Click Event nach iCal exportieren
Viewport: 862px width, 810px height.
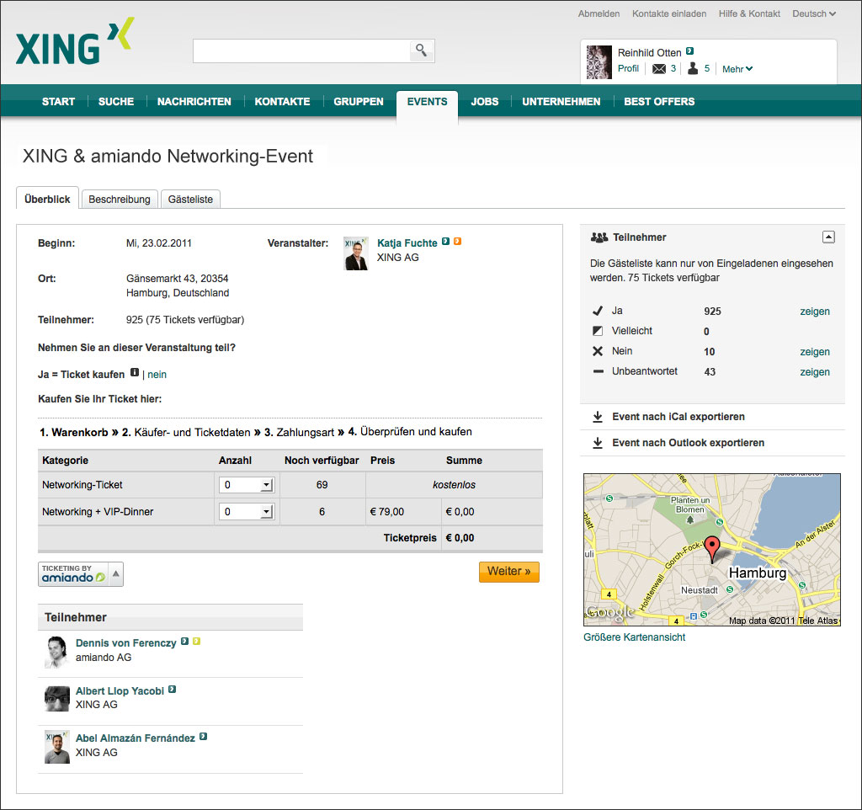coord(678,417)
